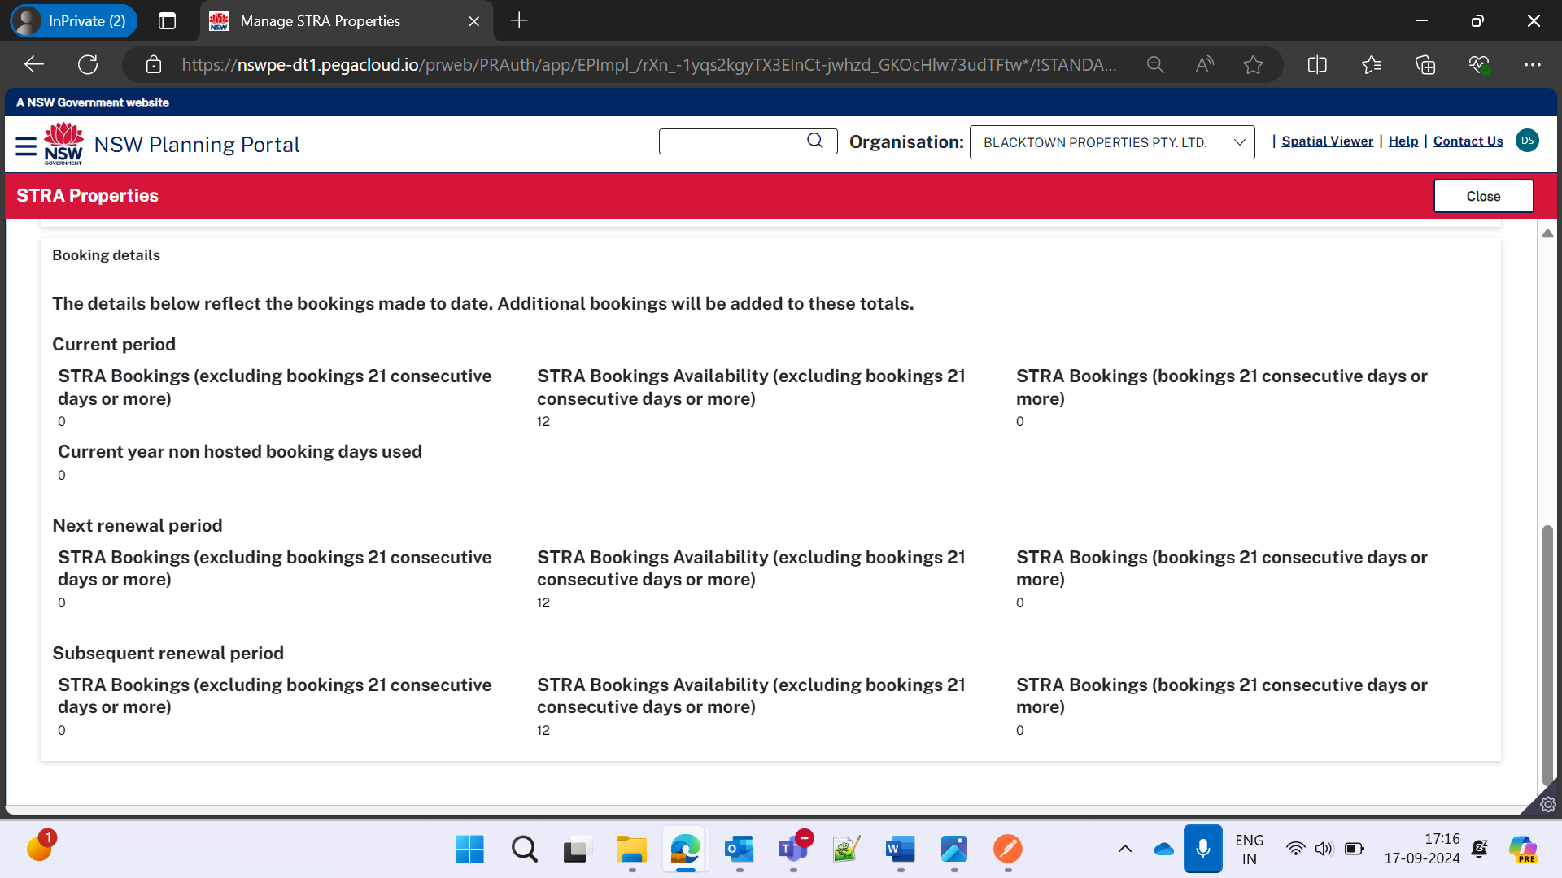Open the Contact Us link
The image size is (1562, 878).
pyautogui.click(x=1468, y=141)
